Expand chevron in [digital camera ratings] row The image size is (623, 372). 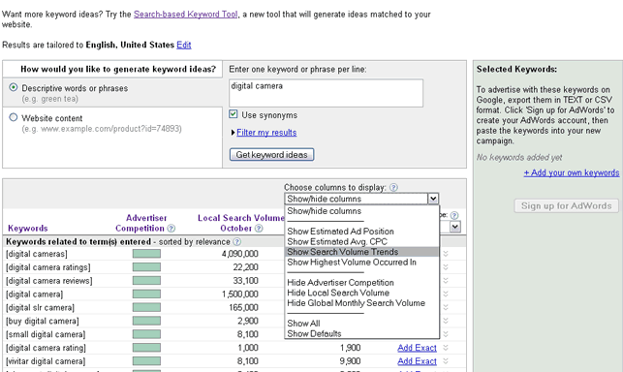point(446,267)
